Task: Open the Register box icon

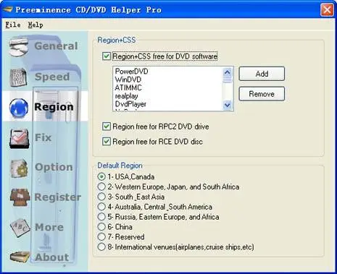Action: tap(20, 197)
